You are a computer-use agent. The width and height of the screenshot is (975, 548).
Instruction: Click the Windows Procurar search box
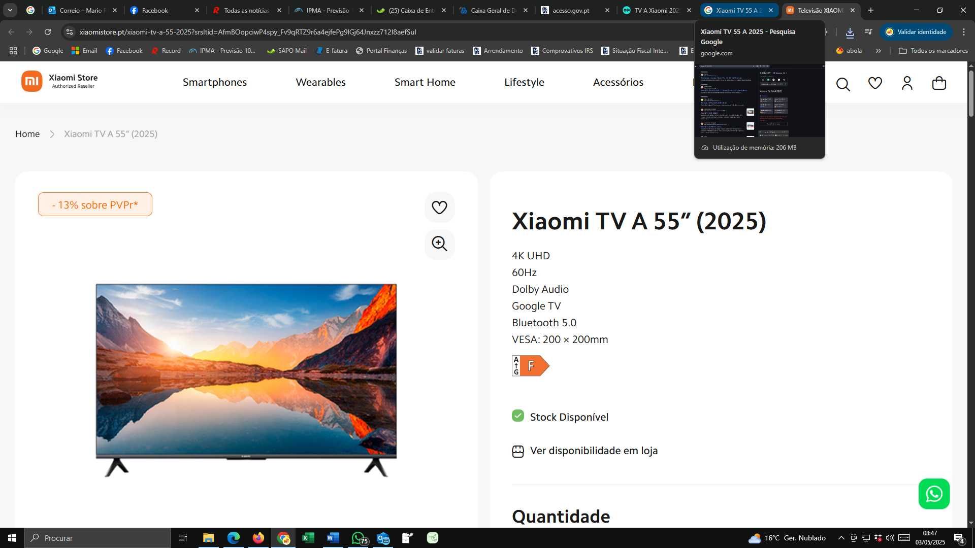pos(97,538)
